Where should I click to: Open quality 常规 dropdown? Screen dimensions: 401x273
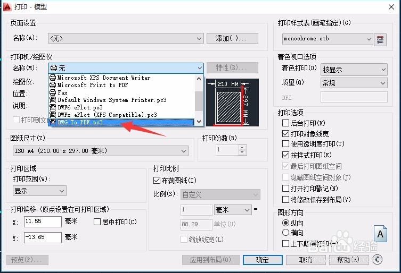click(x=354, y=83)
